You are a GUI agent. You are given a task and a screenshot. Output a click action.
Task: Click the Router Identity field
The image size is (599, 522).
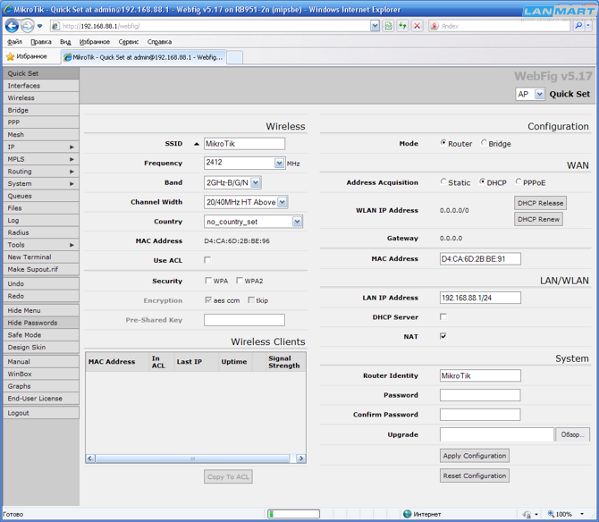480,375
